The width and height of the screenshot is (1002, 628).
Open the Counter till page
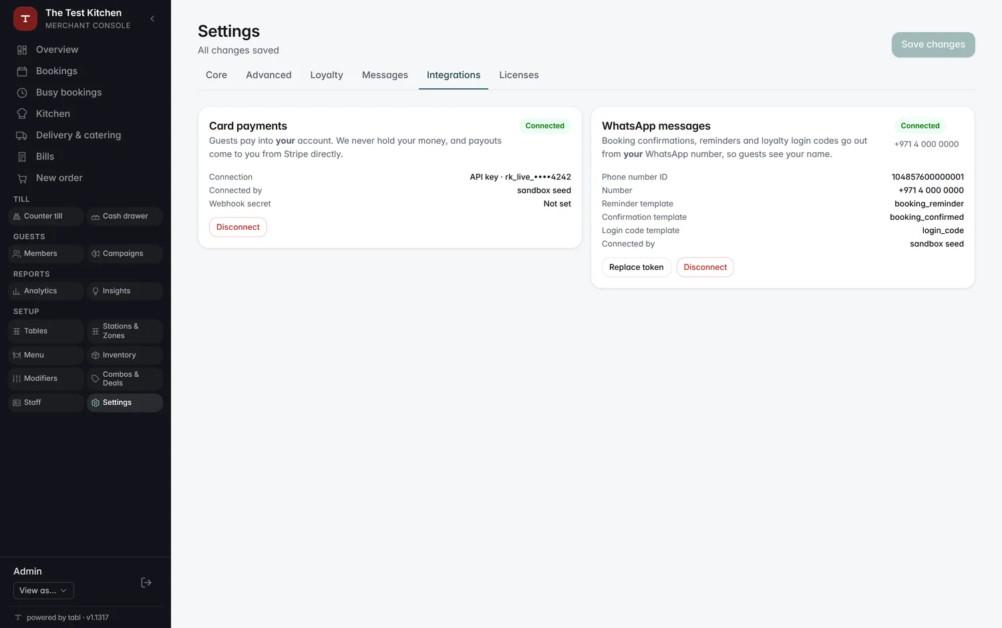pos(46,216)
